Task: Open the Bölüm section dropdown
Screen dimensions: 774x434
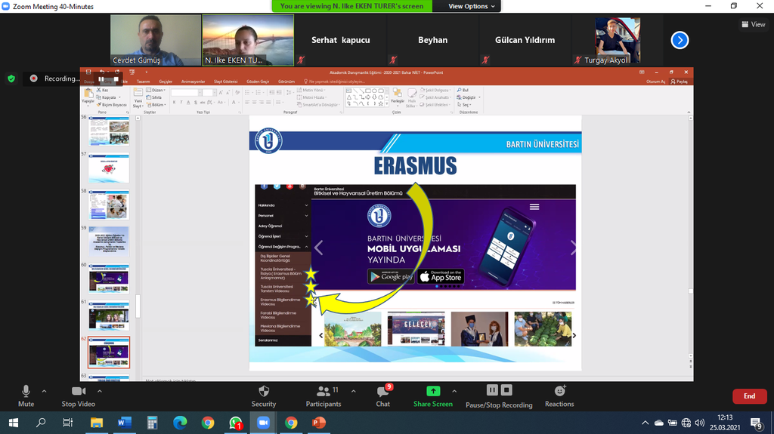Action: tap(156, 105)
